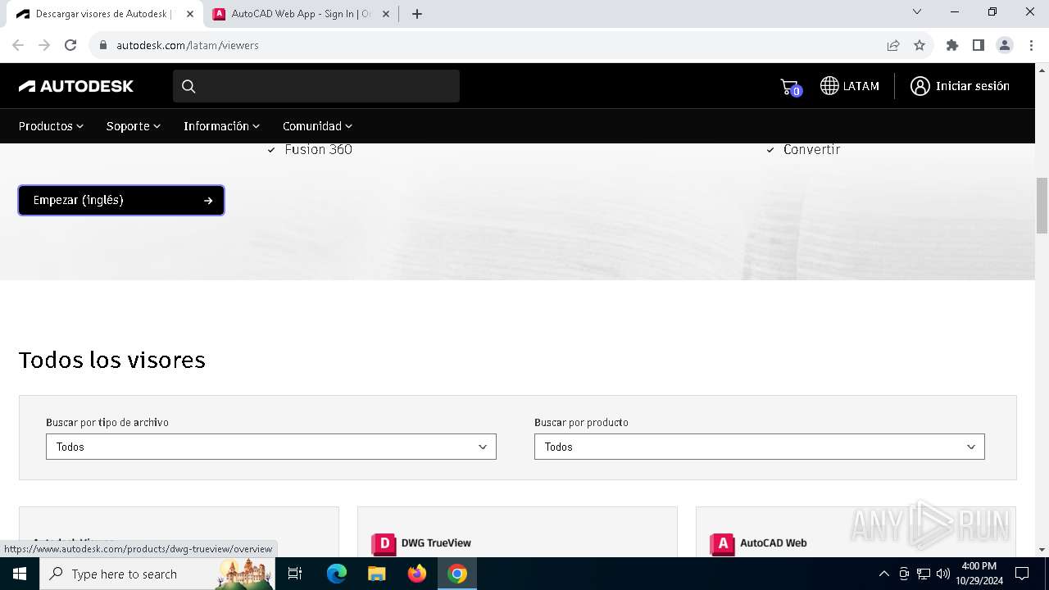The image size is (1049, 590).
Task: Click the Windows taskbar search box
Action: (157, 574)
